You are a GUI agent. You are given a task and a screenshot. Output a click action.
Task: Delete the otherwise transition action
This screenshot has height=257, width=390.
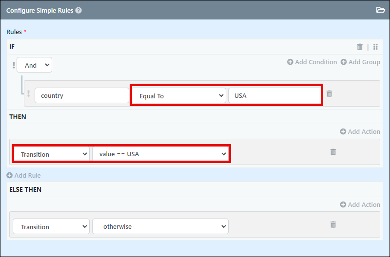point(333,224)
